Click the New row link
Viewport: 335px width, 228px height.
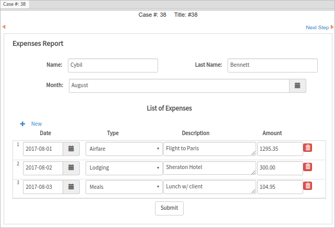pos(37,124)
